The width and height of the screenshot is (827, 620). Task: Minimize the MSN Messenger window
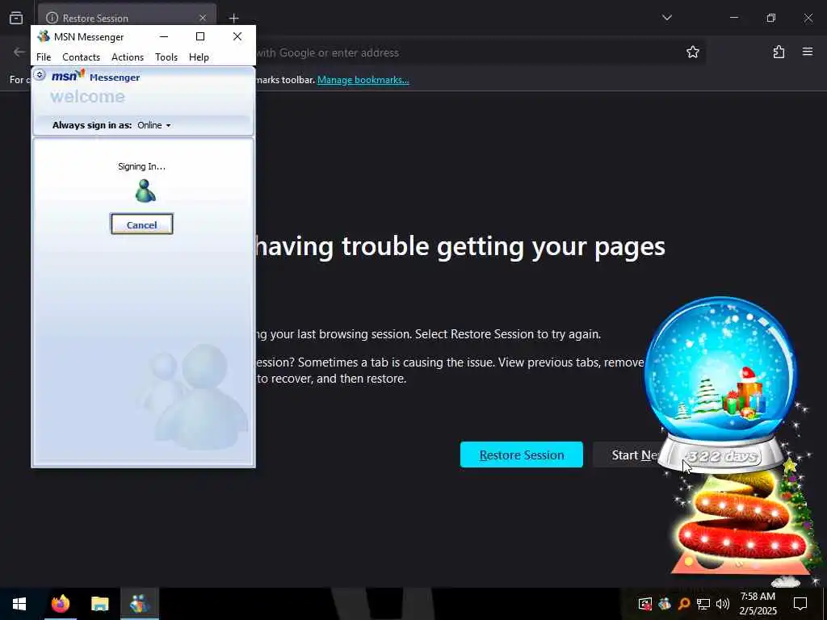coord(164,36)
